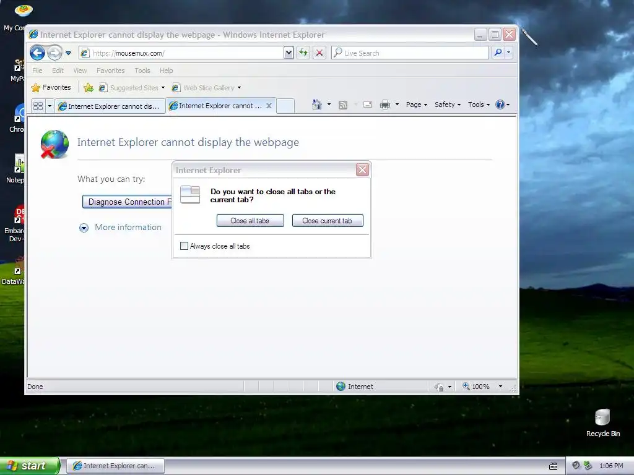Viewport: 634px width, 475px height.
Task: Click the Start button
Action: tap(30, 466)
